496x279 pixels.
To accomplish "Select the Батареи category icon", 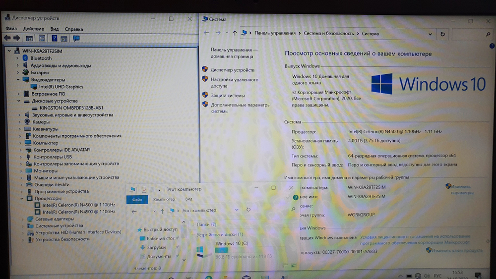I will pos(26,72).
